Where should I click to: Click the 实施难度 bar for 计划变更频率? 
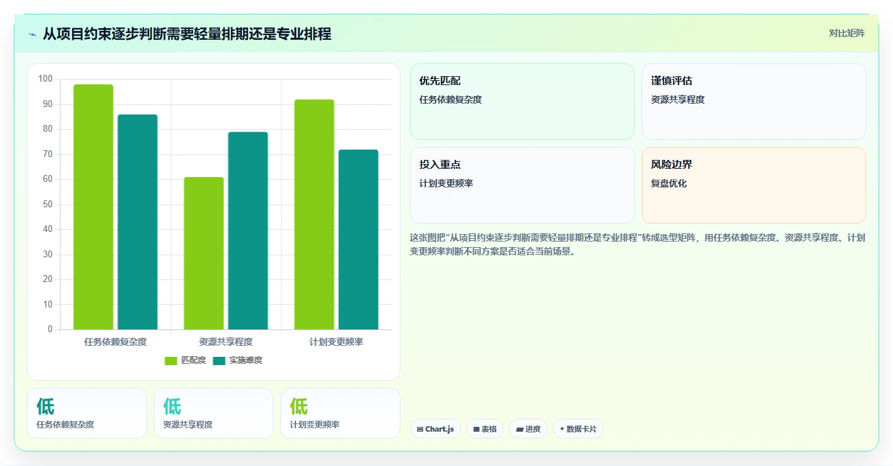(x=359, y=240)
